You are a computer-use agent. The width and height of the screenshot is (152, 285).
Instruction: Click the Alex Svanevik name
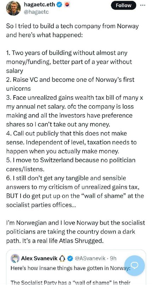(39, 258)
